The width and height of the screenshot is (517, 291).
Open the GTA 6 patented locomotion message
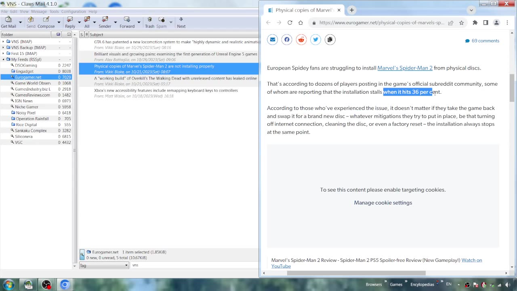(x=168, y=44)
